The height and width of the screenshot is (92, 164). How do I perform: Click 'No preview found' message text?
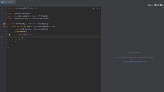pyautogui.click(x=134, y=53)
